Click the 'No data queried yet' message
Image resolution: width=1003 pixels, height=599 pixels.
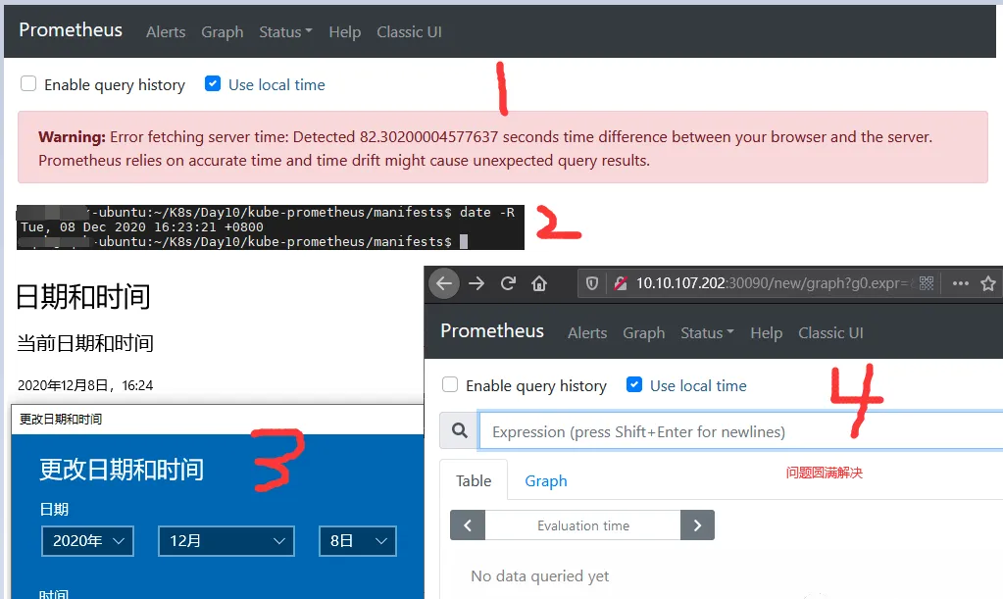pos(540,576)
